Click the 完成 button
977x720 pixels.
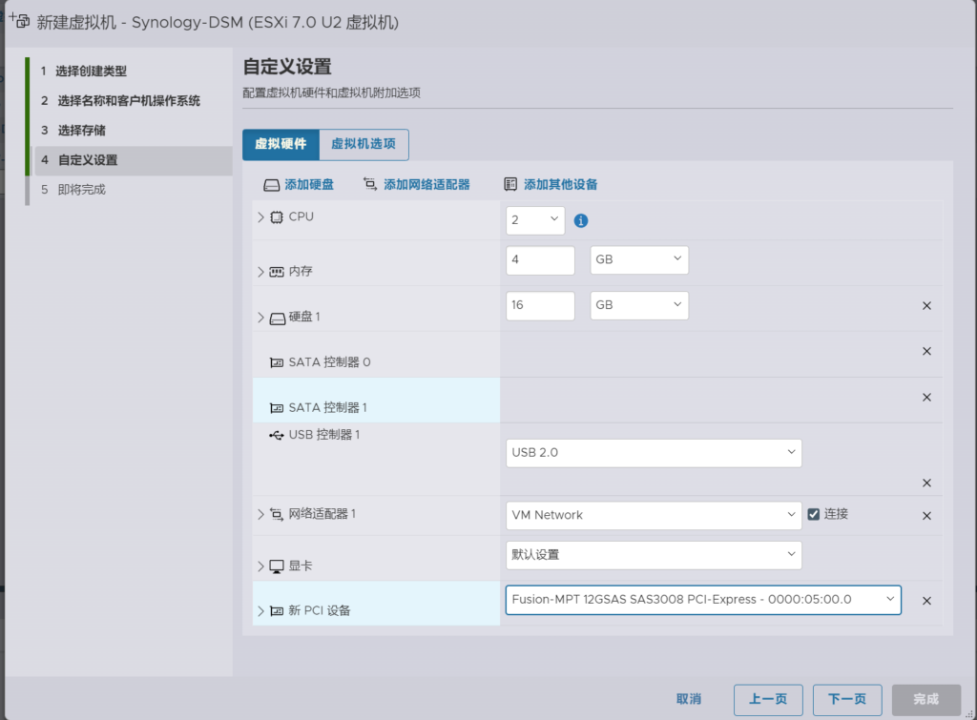point(925,699)
